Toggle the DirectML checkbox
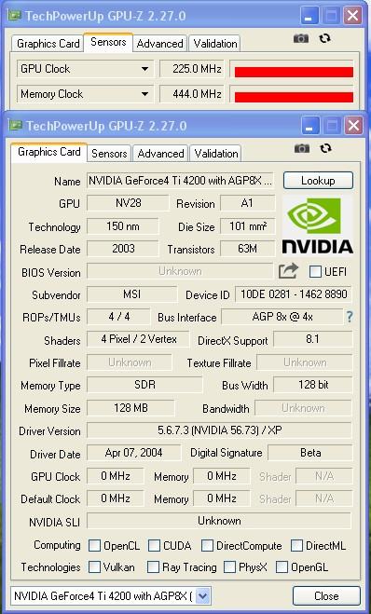371x614 pixels. 296,545
